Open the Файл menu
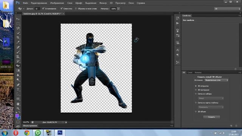Screen dimensions: 242x136 point(25,3)
